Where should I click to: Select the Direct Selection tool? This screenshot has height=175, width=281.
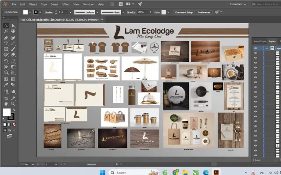[13, 25]
